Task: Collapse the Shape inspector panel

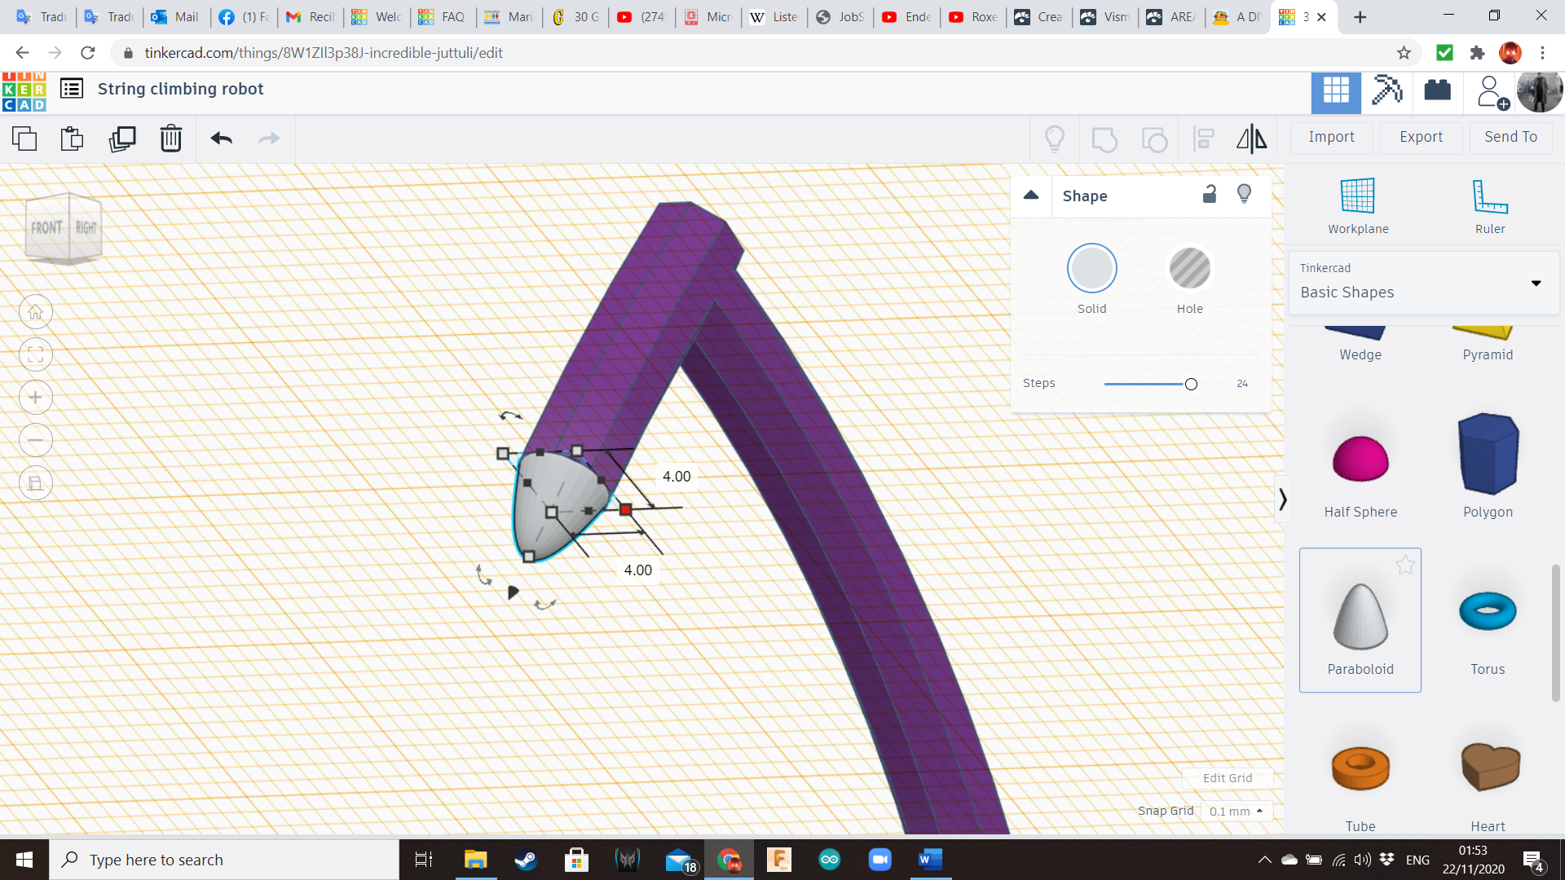Action: [1031, 195]
